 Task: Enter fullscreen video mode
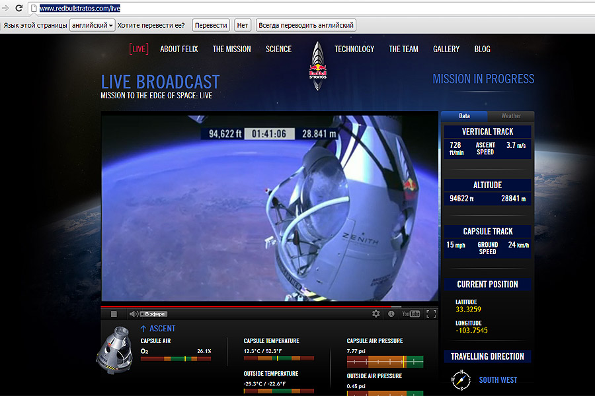tap(431, 313)
